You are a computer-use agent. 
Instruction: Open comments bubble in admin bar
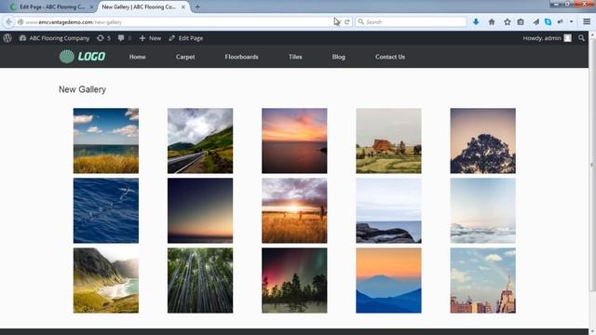coord(124,38)
